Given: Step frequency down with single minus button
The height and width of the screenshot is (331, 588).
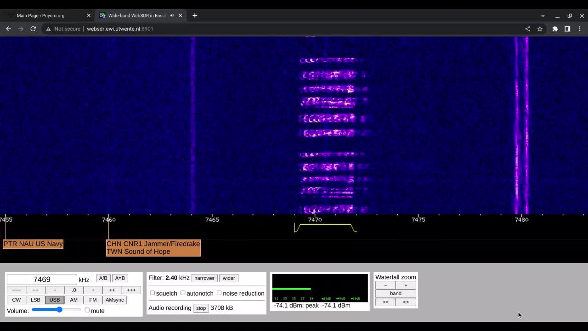Looking at the screenshot, I should pos(55,290).
